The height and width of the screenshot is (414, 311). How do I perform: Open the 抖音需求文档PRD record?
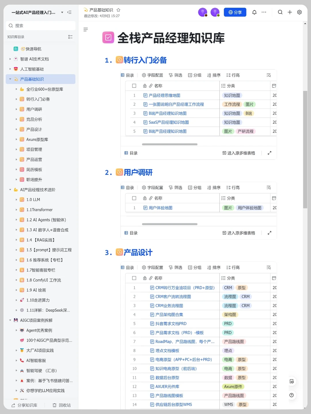coord(171,324)
